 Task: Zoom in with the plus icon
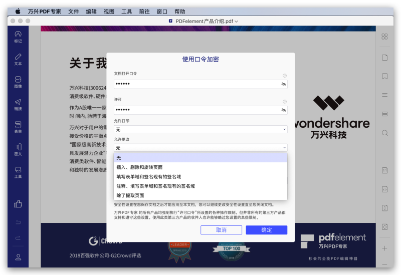click(x=384, y=248)
